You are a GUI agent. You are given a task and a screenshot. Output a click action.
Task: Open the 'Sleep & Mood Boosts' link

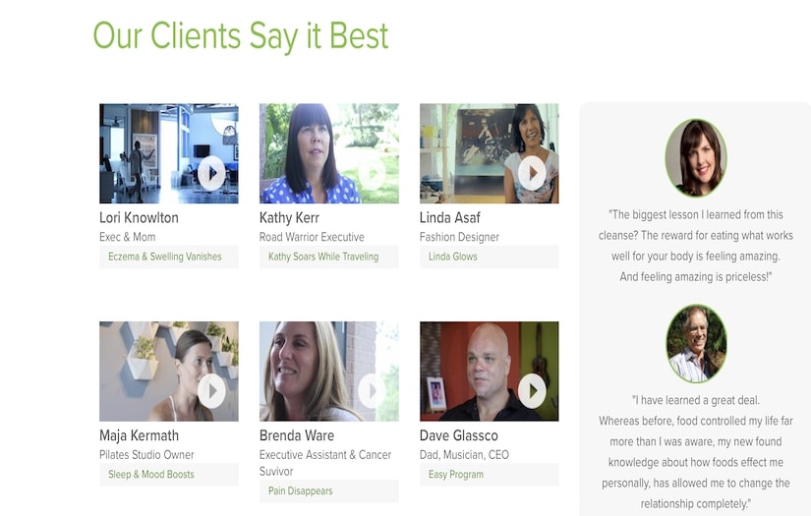point(151,474)
